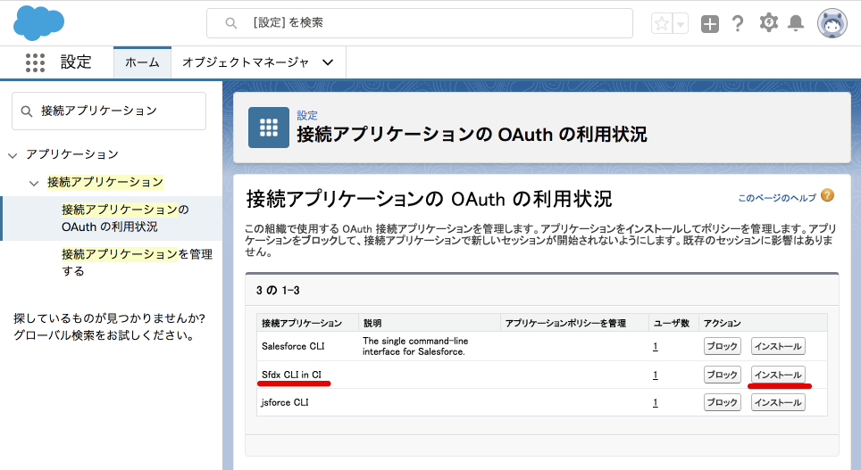Open user count link for jsforce CLI
Viewport: 861px width, 470px height.
click(655, 402)
